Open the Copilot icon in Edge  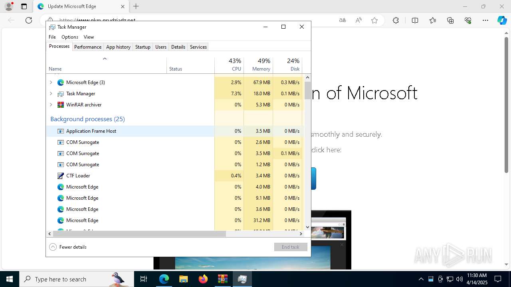pos(502,20)
